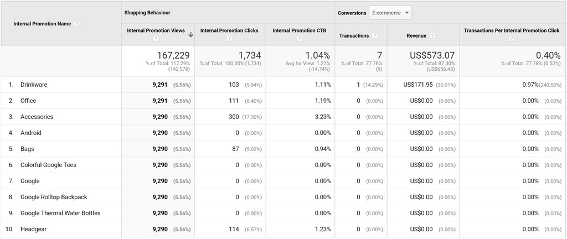
Task: Click Bags CTR 0.94%
Action: tap(323, 149)
